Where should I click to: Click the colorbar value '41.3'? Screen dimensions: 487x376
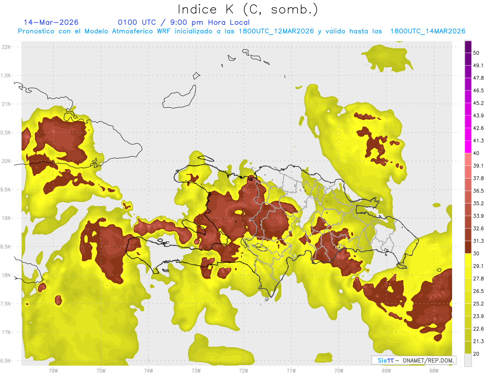coord(478,141)
